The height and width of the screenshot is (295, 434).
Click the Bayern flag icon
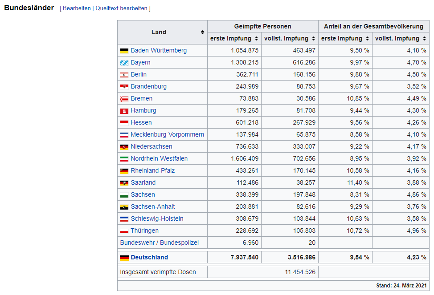point(124,63)
